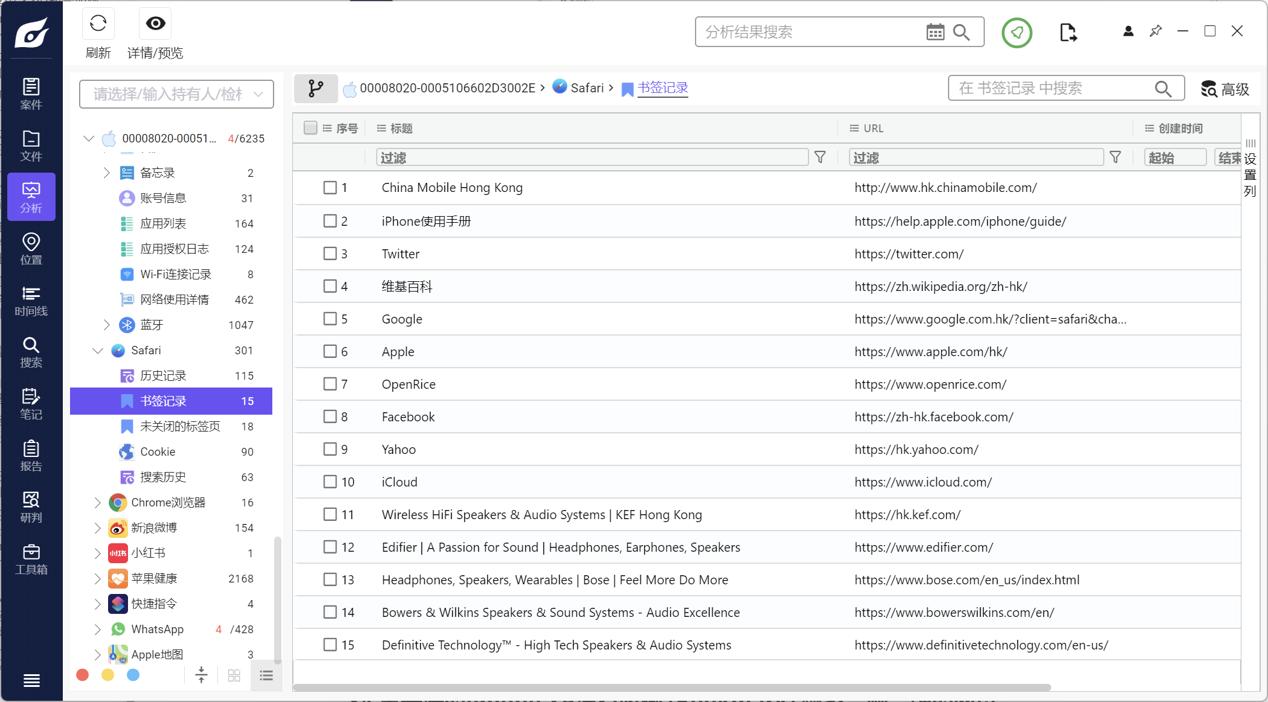Expand the 蓝牙 tree node

[107, 325]
